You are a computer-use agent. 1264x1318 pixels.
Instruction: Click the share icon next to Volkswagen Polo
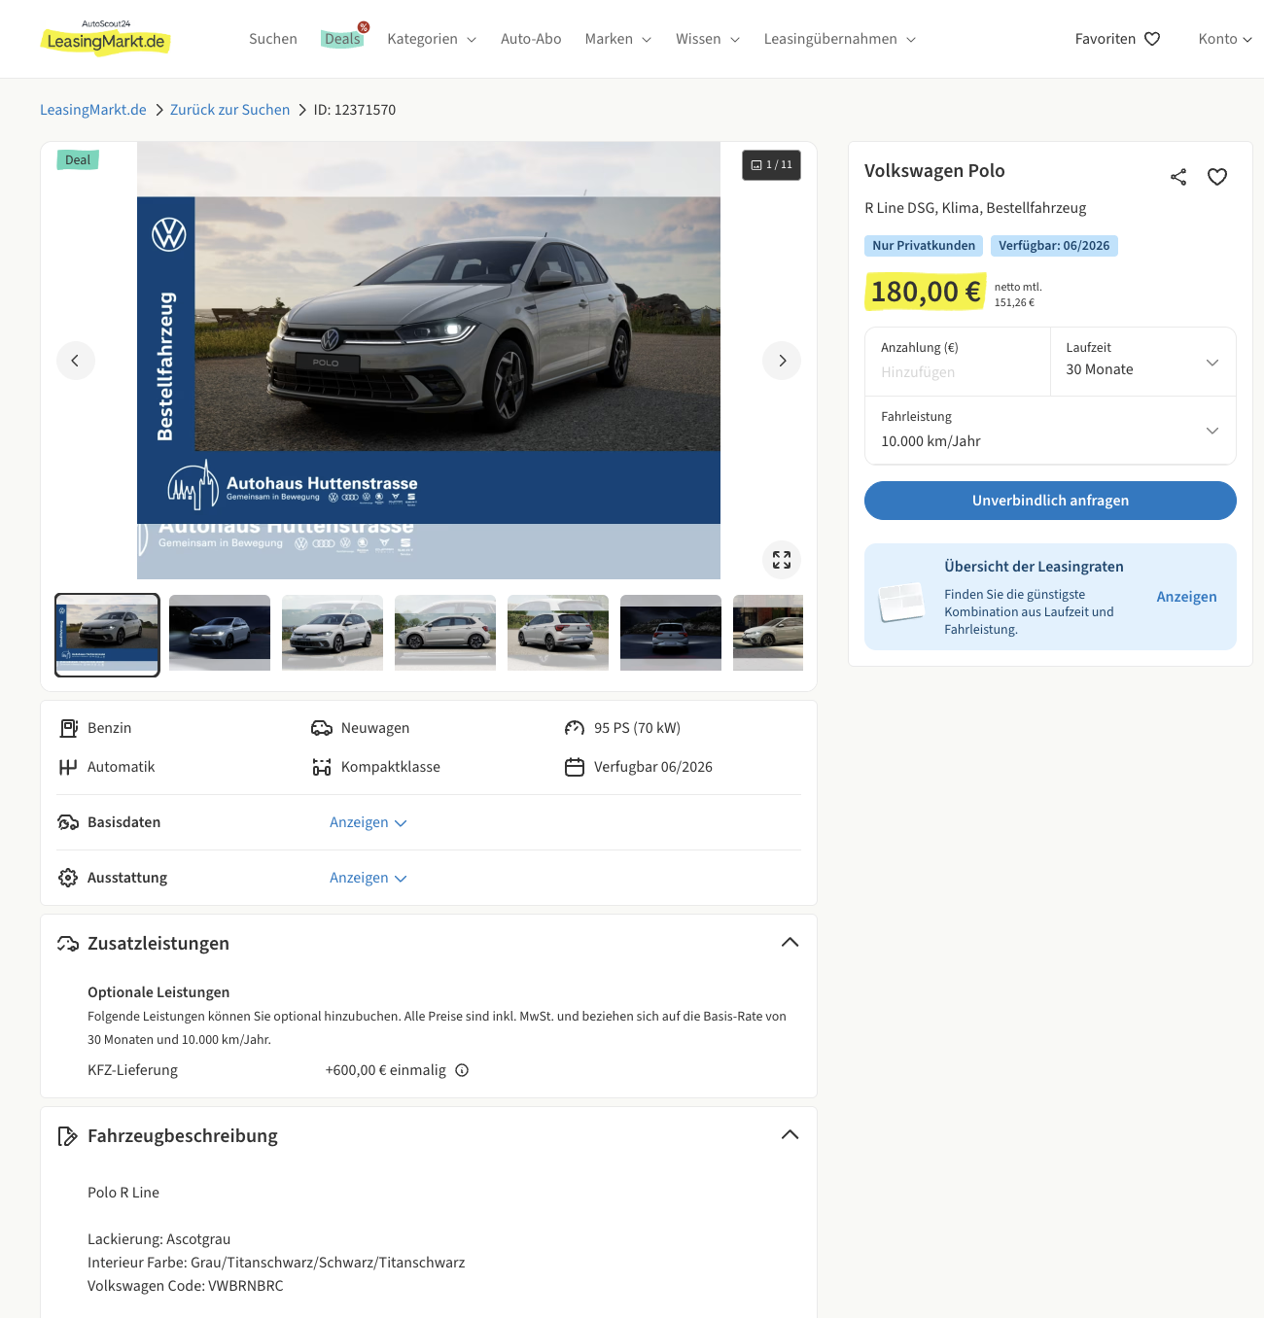pyautogui.click(x=1178, y=177)
